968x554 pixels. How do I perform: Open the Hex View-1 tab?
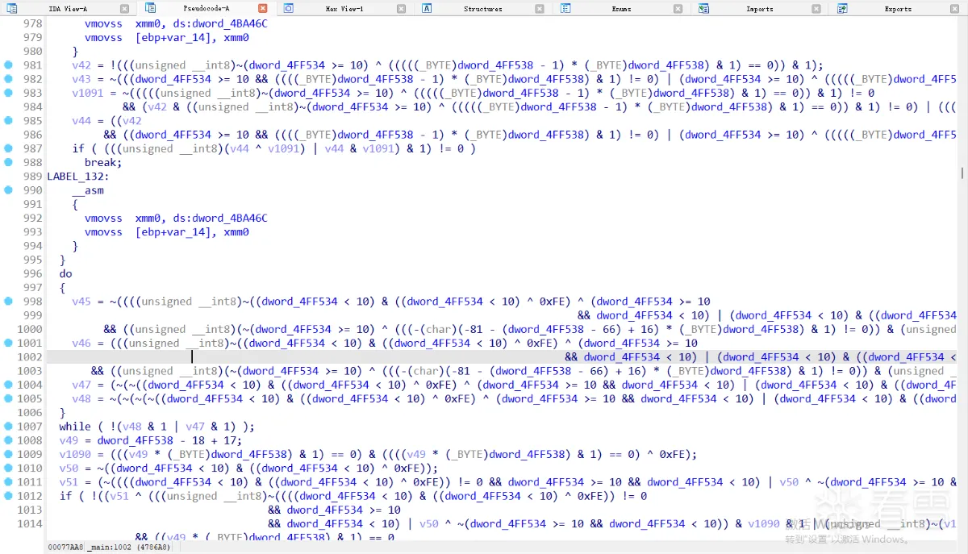(x=344, y=9)
